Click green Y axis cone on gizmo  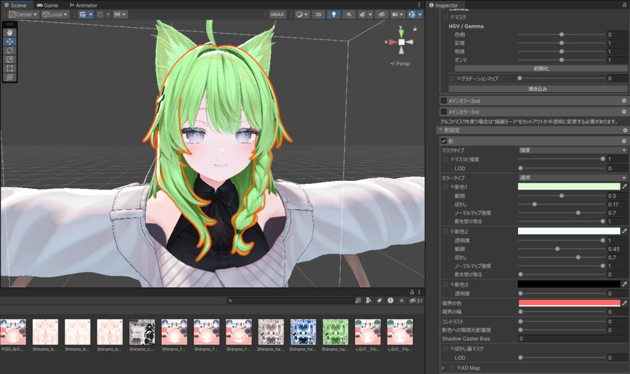(x=401, y=33)
